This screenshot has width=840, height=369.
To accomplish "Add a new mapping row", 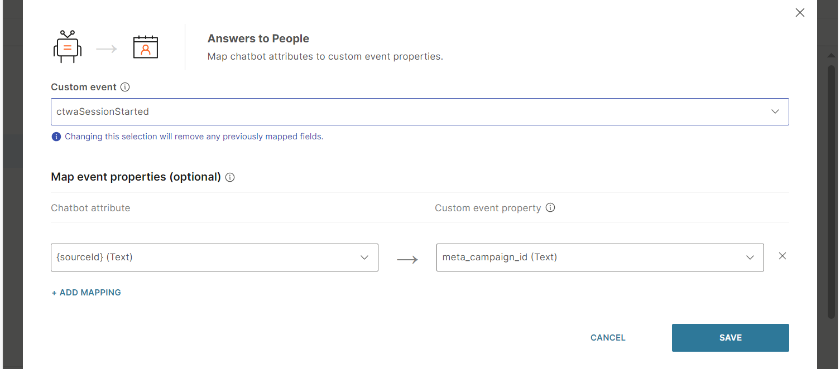I will coord(87,293).
